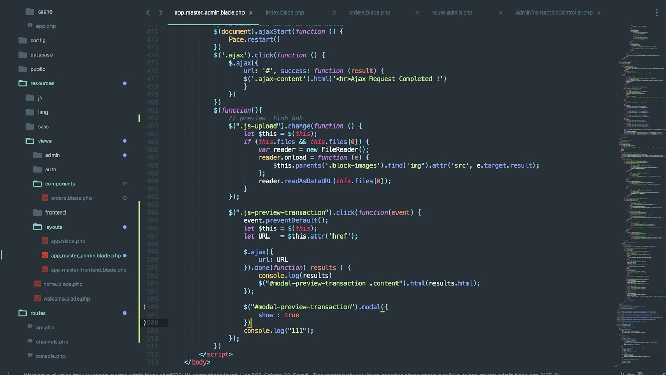The image size is (666, 375).
Task: Switch to the route_admin.php tab
Action: click(452, 12)
